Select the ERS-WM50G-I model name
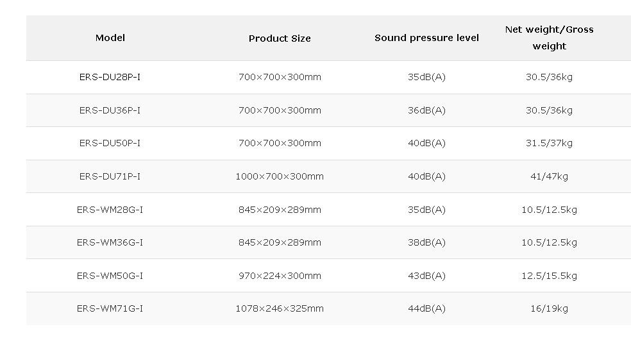This screenshot has height=345, width=631. tap(110, 276)
